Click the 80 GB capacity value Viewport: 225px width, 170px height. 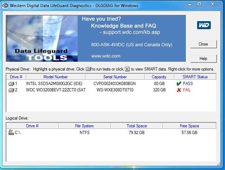click(159, 84)
